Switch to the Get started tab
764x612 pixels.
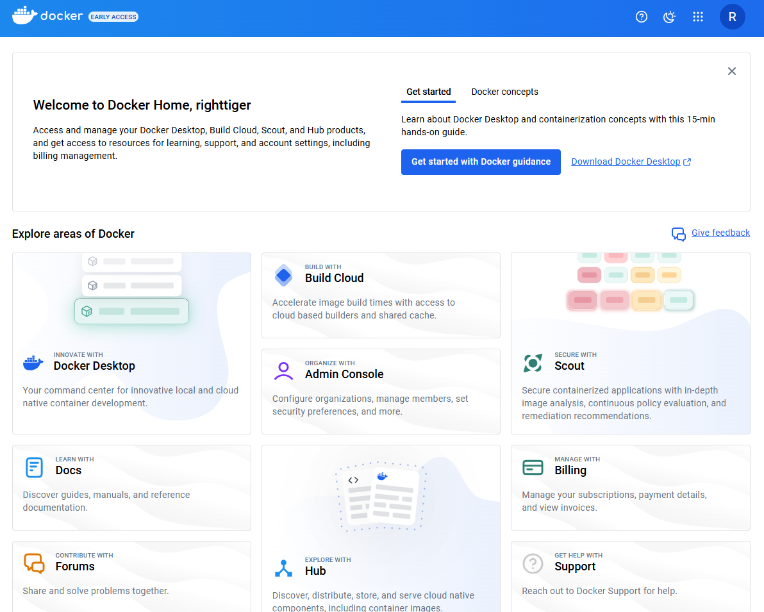(x=428, y=92)
